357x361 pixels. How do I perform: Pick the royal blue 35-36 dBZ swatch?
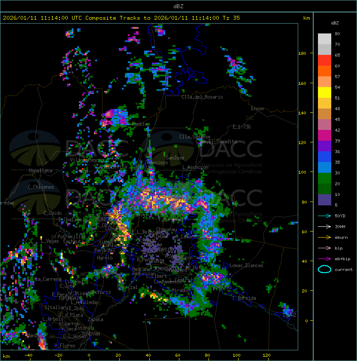[324, 157]
